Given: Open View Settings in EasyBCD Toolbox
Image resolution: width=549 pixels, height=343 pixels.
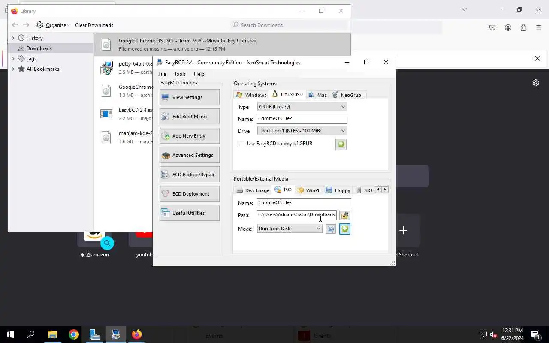Looking at the screenshot, I should [x=189, y=97].
